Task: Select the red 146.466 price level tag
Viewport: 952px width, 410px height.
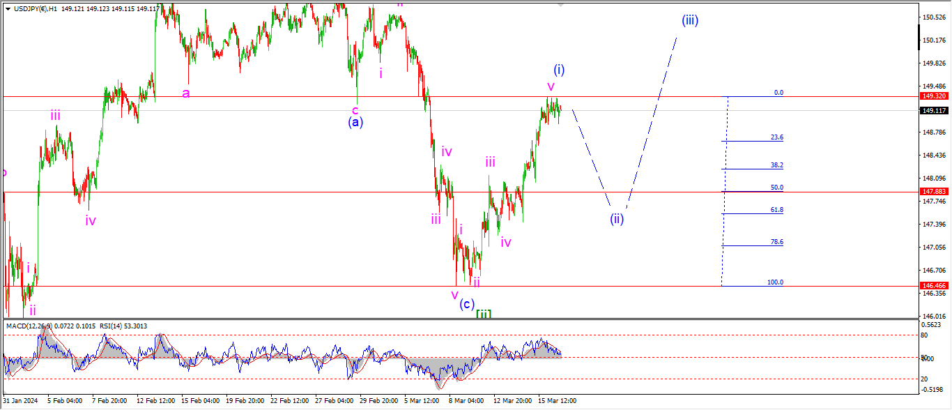Action: pyautogui.click(x=932, y=286)
